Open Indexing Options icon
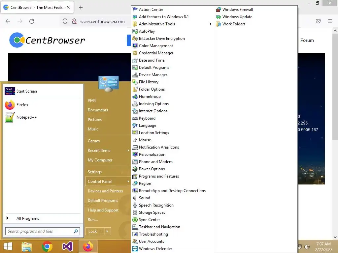This screenshot has height=253, width=338. click(135, 104)
